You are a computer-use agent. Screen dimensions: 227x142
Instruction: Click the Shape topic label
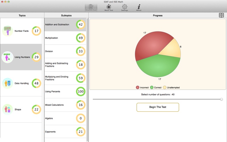click(18, 110)
